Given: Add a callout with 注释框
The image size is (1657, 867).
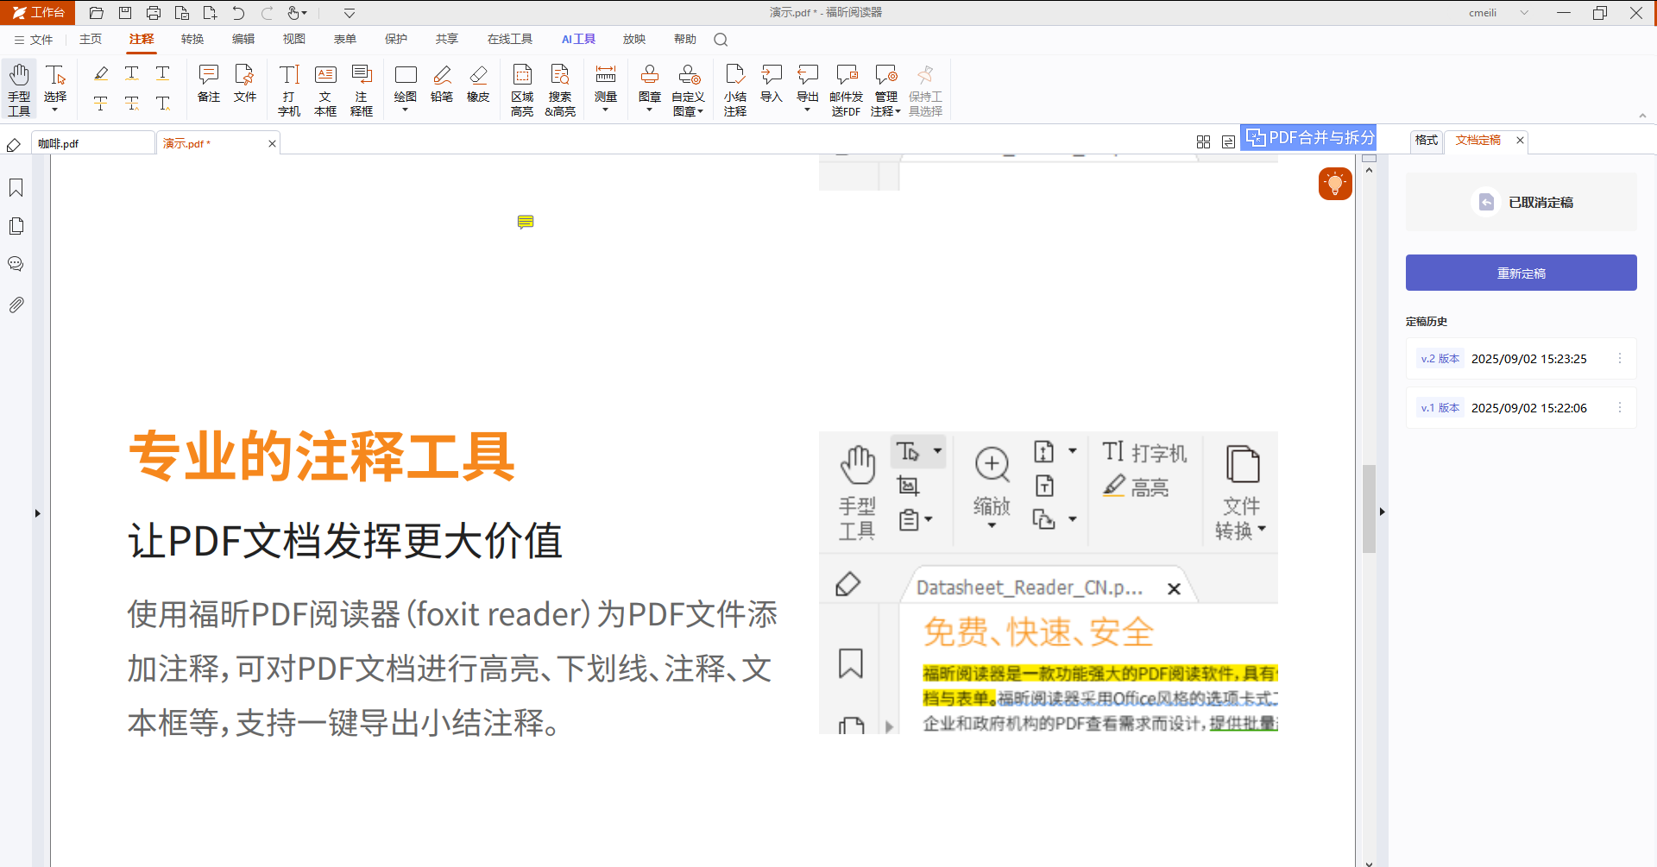Looking at the screenshot, I should point(362,90).
